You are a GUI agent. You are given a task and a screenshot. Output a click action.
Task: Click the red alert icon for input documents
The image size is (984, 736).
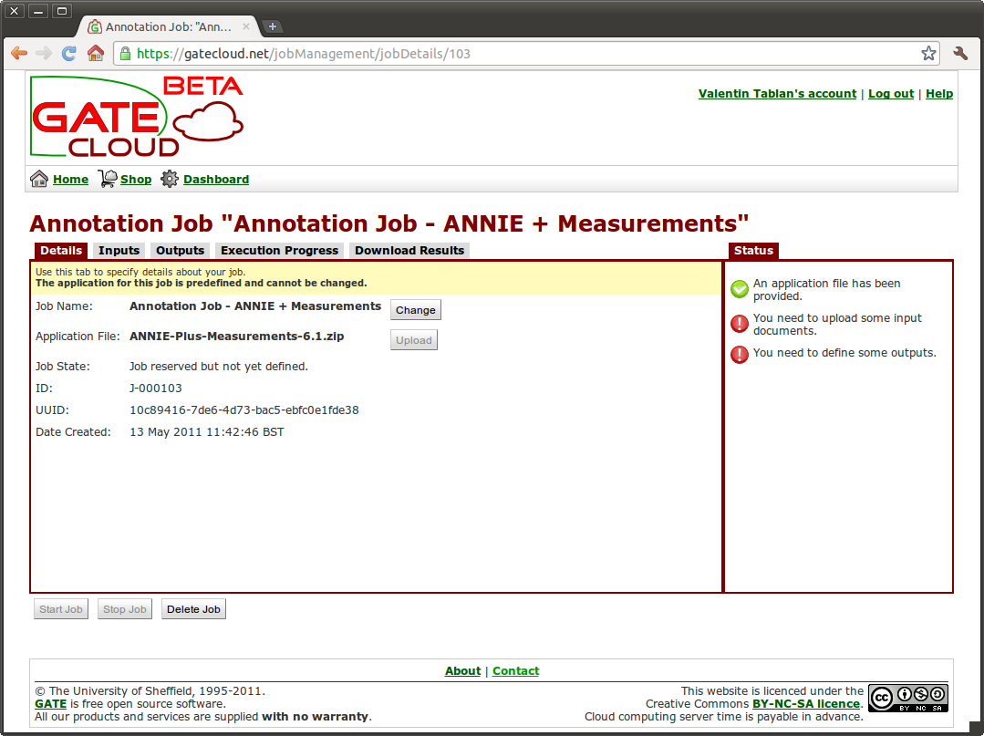[740, 324]
